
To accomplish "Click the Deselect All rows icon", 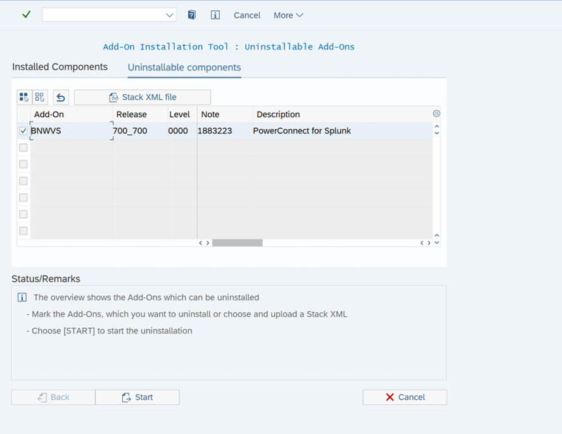I will [x=40, y=97].
